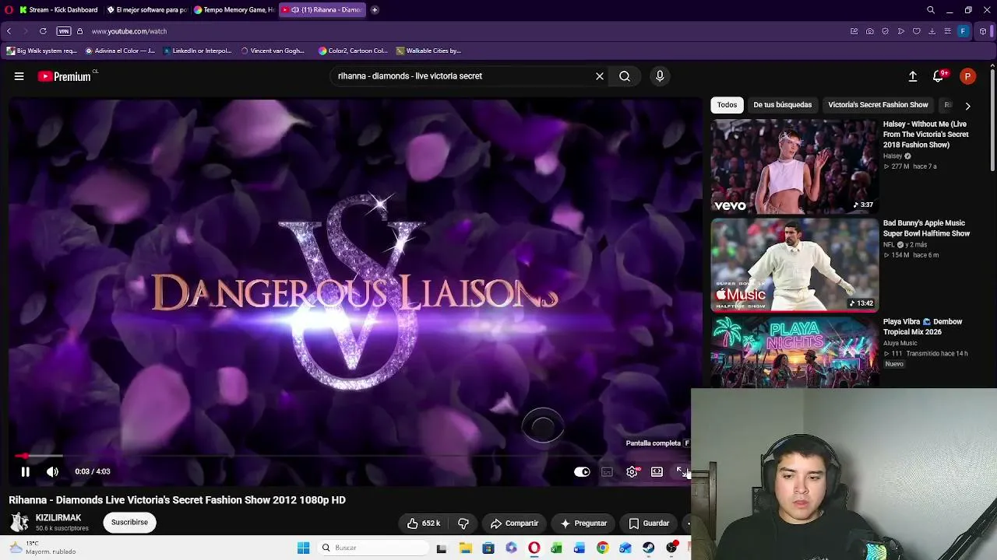Image resolution: width=997 pixels, height=560 pixels.
Task: Open Google Chrome from taskbar
Action: (x=602, y=548)
